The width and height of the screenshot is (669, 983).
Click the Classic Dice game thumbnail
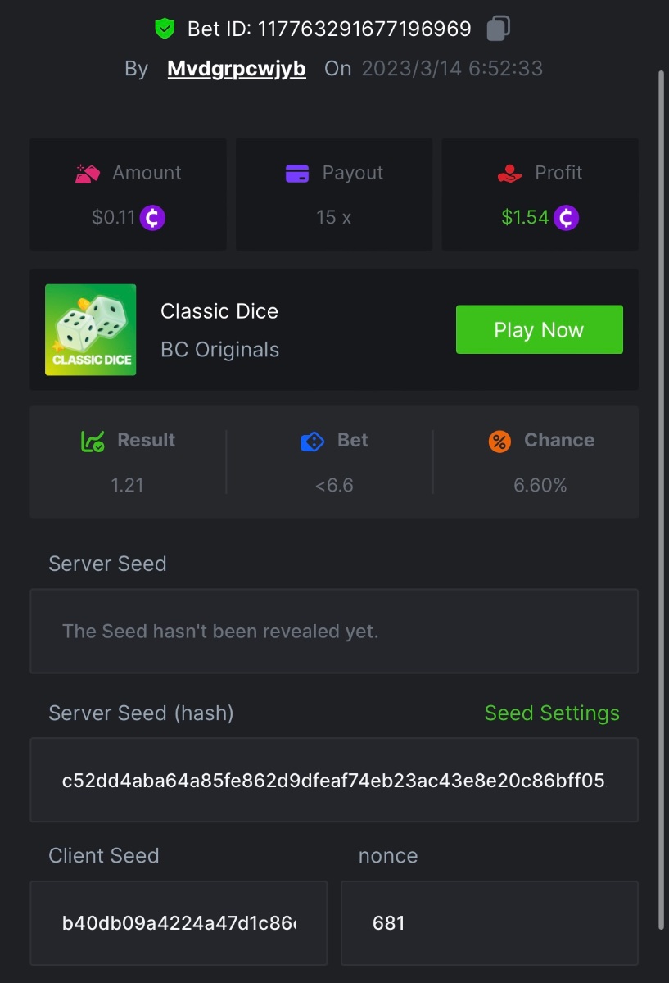click(x=91, y=329)
